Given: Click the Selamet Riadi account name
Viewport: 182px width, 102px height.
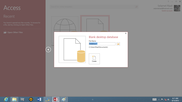Looking at the screenshot, I should click(165, 6).
